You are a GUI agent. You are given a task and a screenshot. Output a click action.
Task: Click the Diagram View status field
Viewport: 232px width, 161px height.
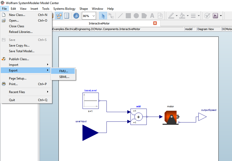pyautogui.click(x=208, y=29)
